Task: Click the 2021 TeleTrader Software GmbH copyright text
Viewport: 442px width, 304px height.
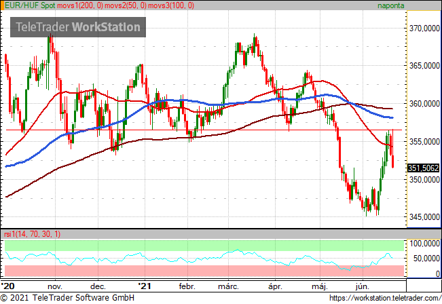Action: 68,298
